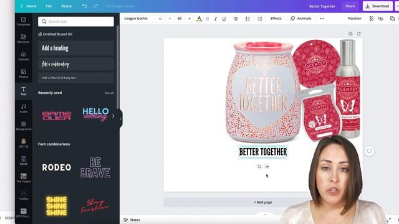
Task: Open Position settings
Action: 355,18
